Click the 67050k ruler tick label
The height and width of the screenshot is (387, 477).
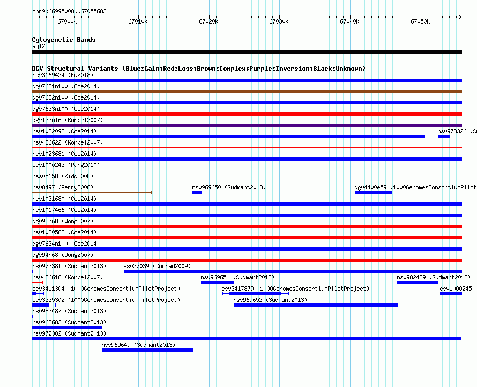[x=420, y=21]
